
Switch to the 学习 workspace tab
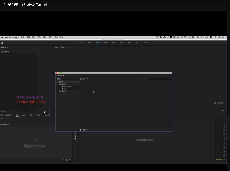click(82, 43)
